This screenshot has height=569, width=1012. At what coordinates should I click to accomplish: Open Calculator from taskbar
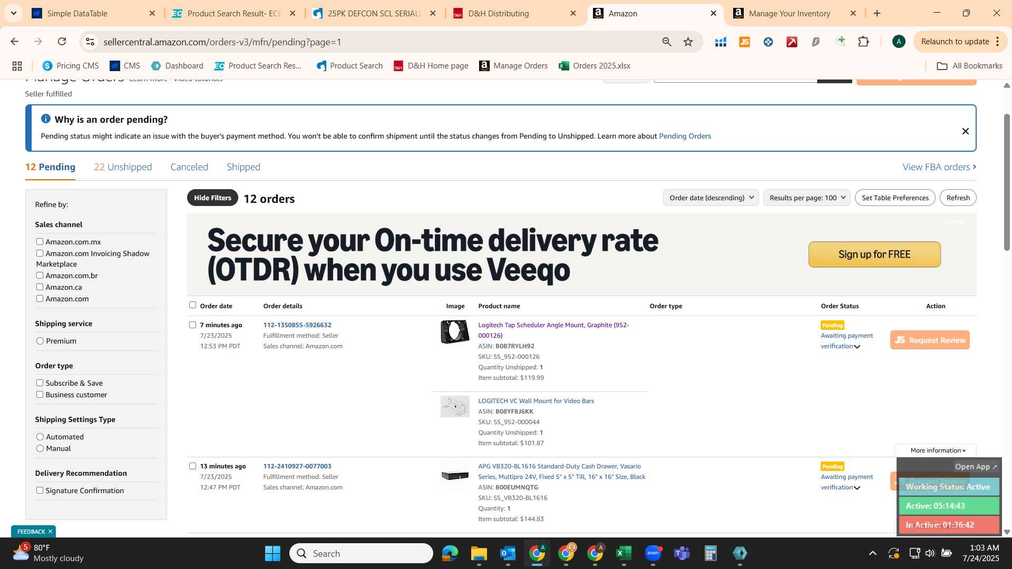[x=711, y=553]
